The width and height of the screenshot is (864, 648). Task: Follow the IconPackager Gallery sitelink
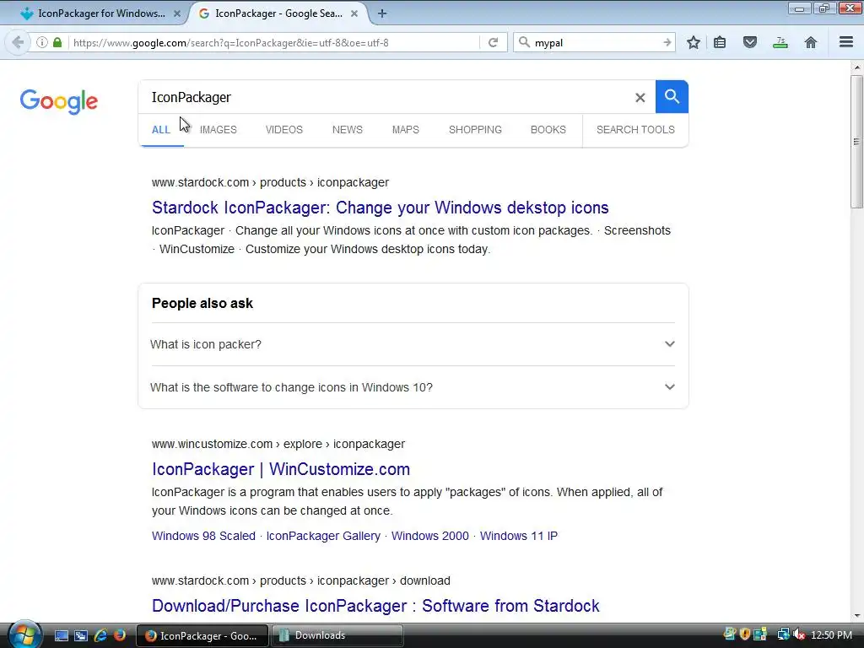coord(323,536)
